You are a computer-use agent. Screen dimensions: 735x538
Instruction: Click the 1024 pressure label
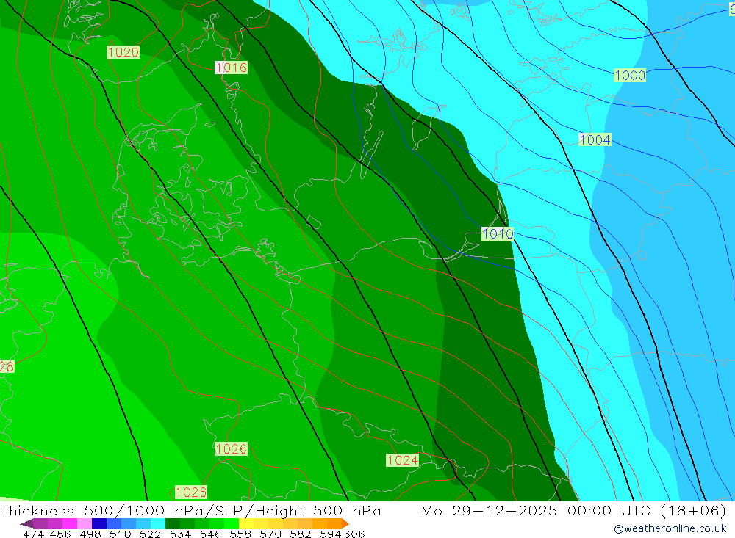click(x=402, y=460)
